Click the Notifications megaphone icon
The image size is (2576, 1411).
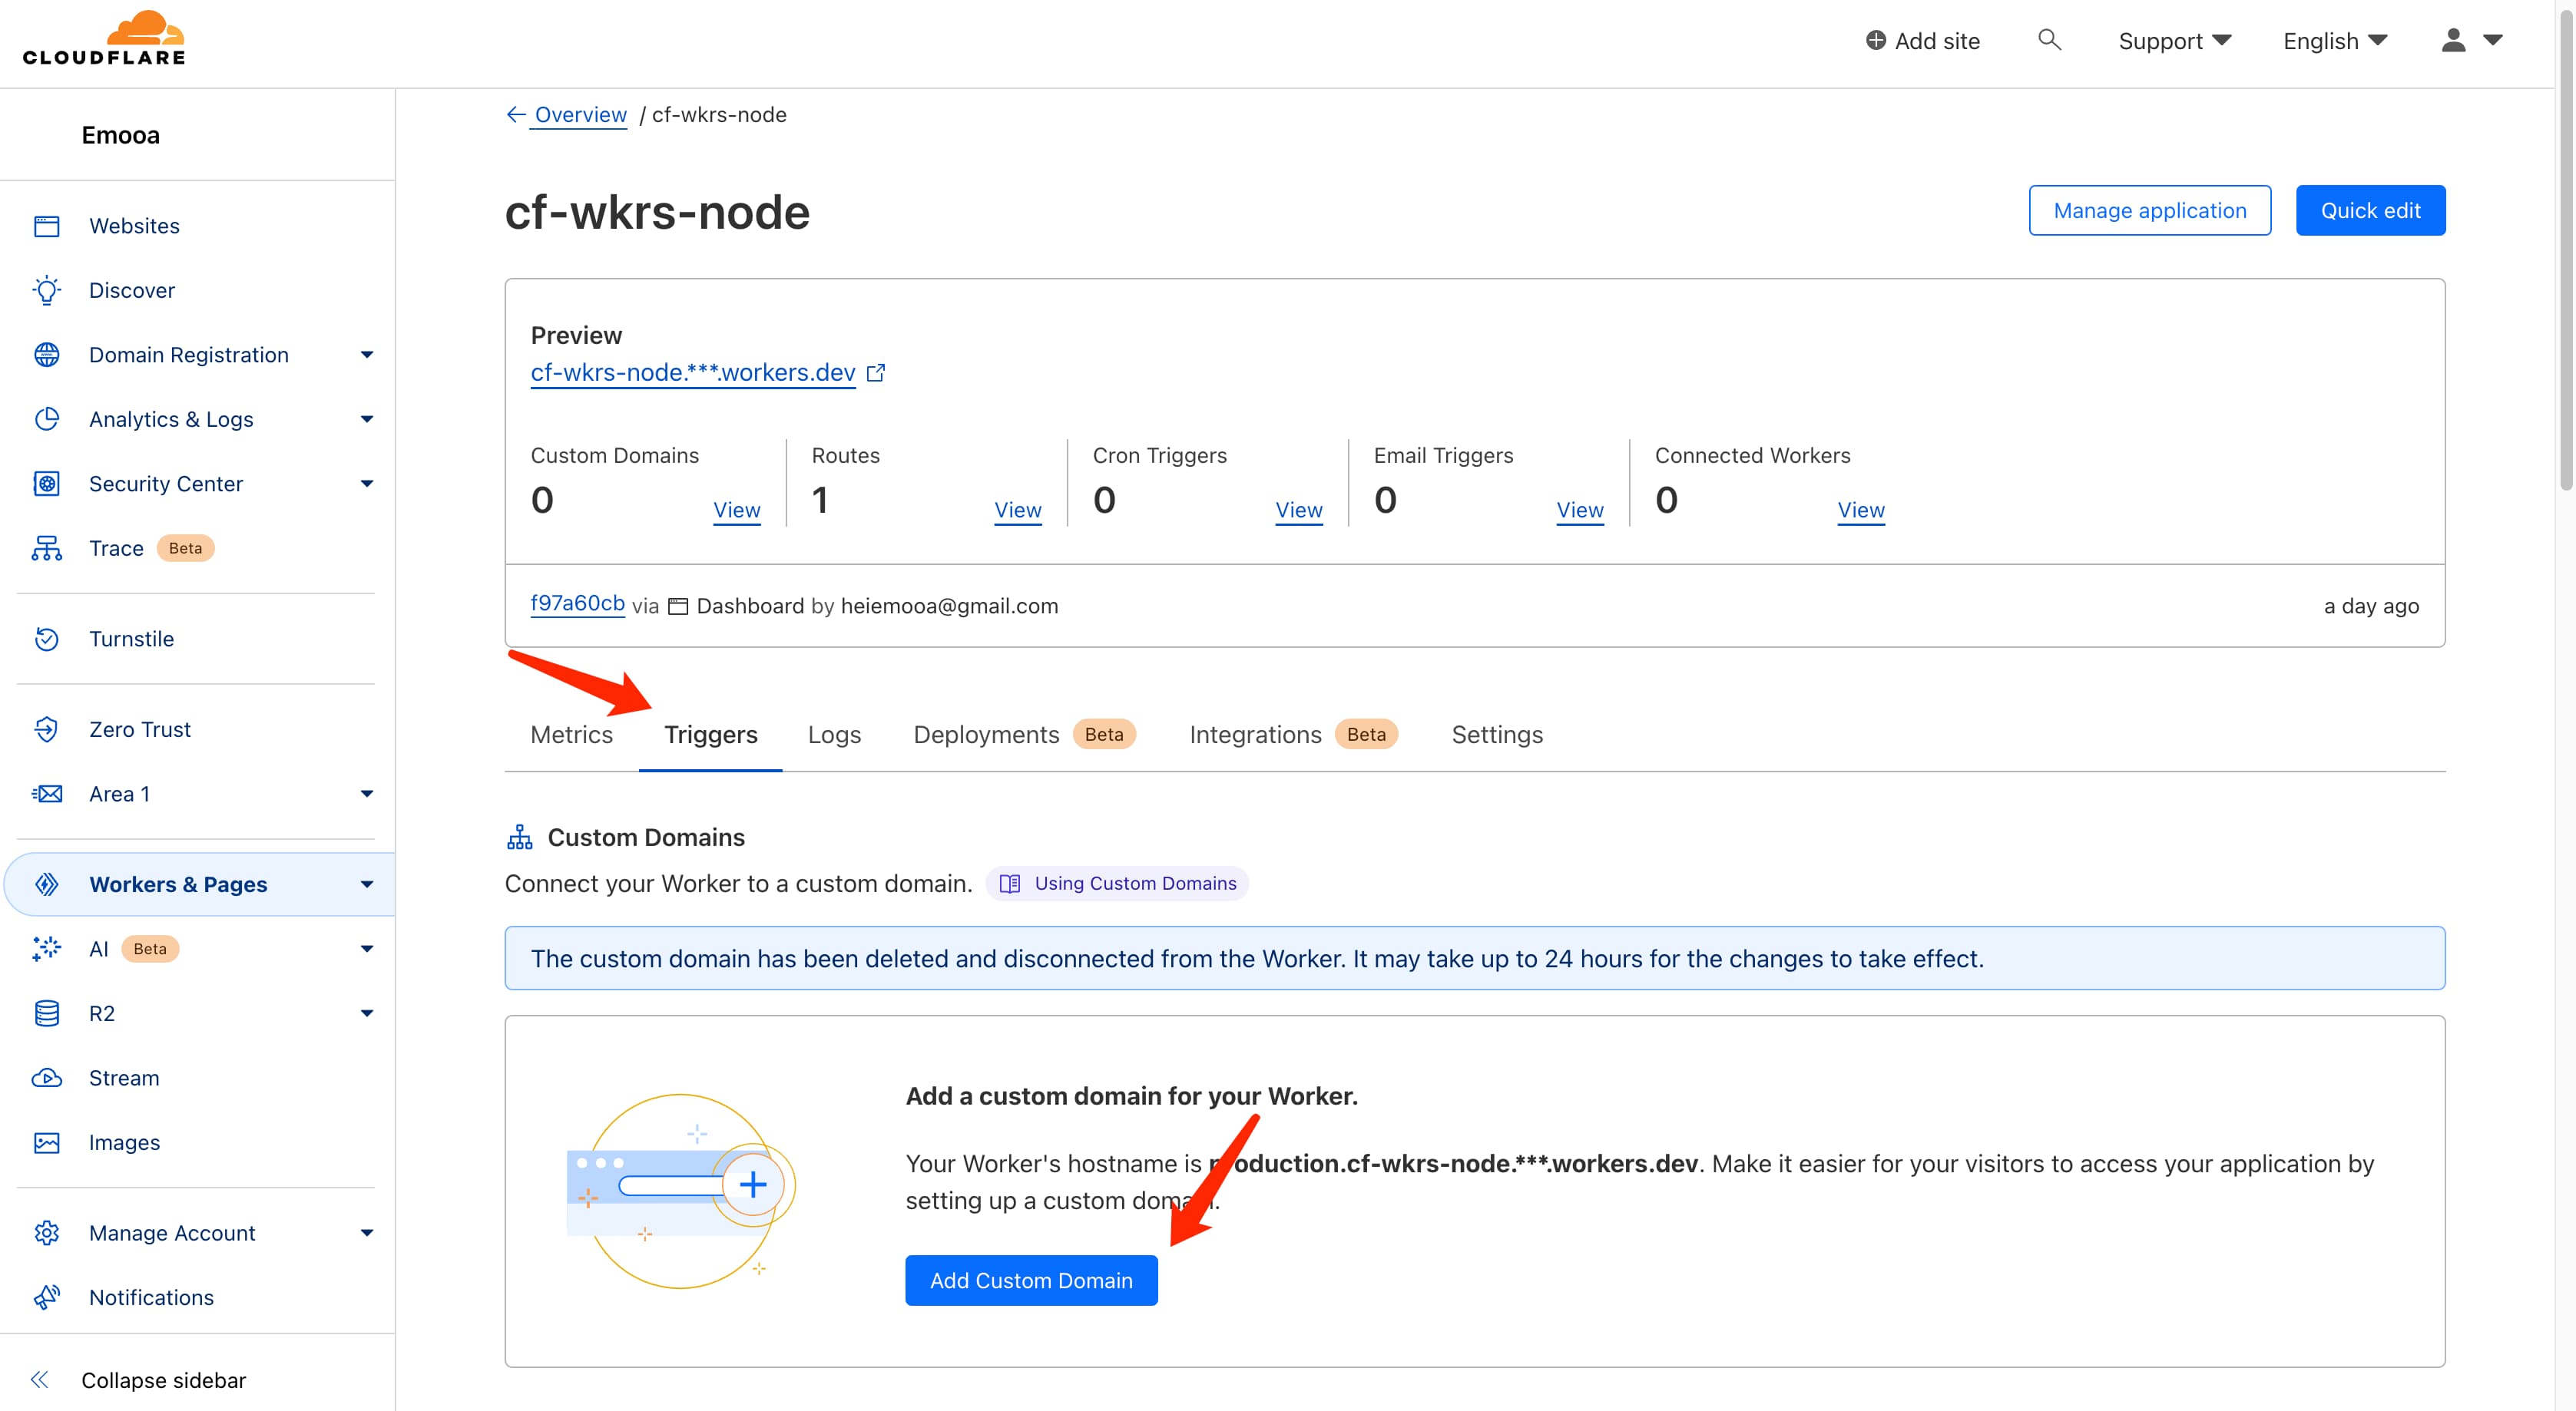tap(47, 1297)
